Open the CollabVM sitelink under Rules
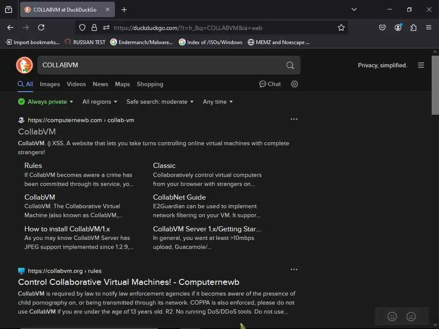Viewport: 439px width, 329px height. (40, 197)
